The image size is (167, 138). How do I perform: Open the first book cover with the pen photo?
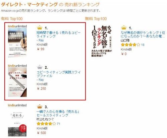(x=17, y=42)
